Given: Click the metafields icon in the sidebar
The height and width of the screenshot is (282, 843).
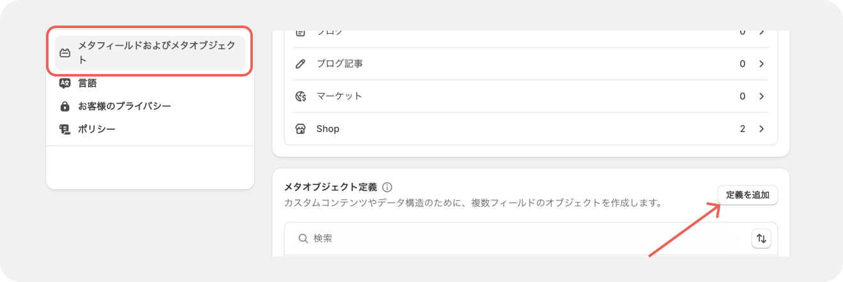Looking at the screenshot, I should click(x=65, y=53).
